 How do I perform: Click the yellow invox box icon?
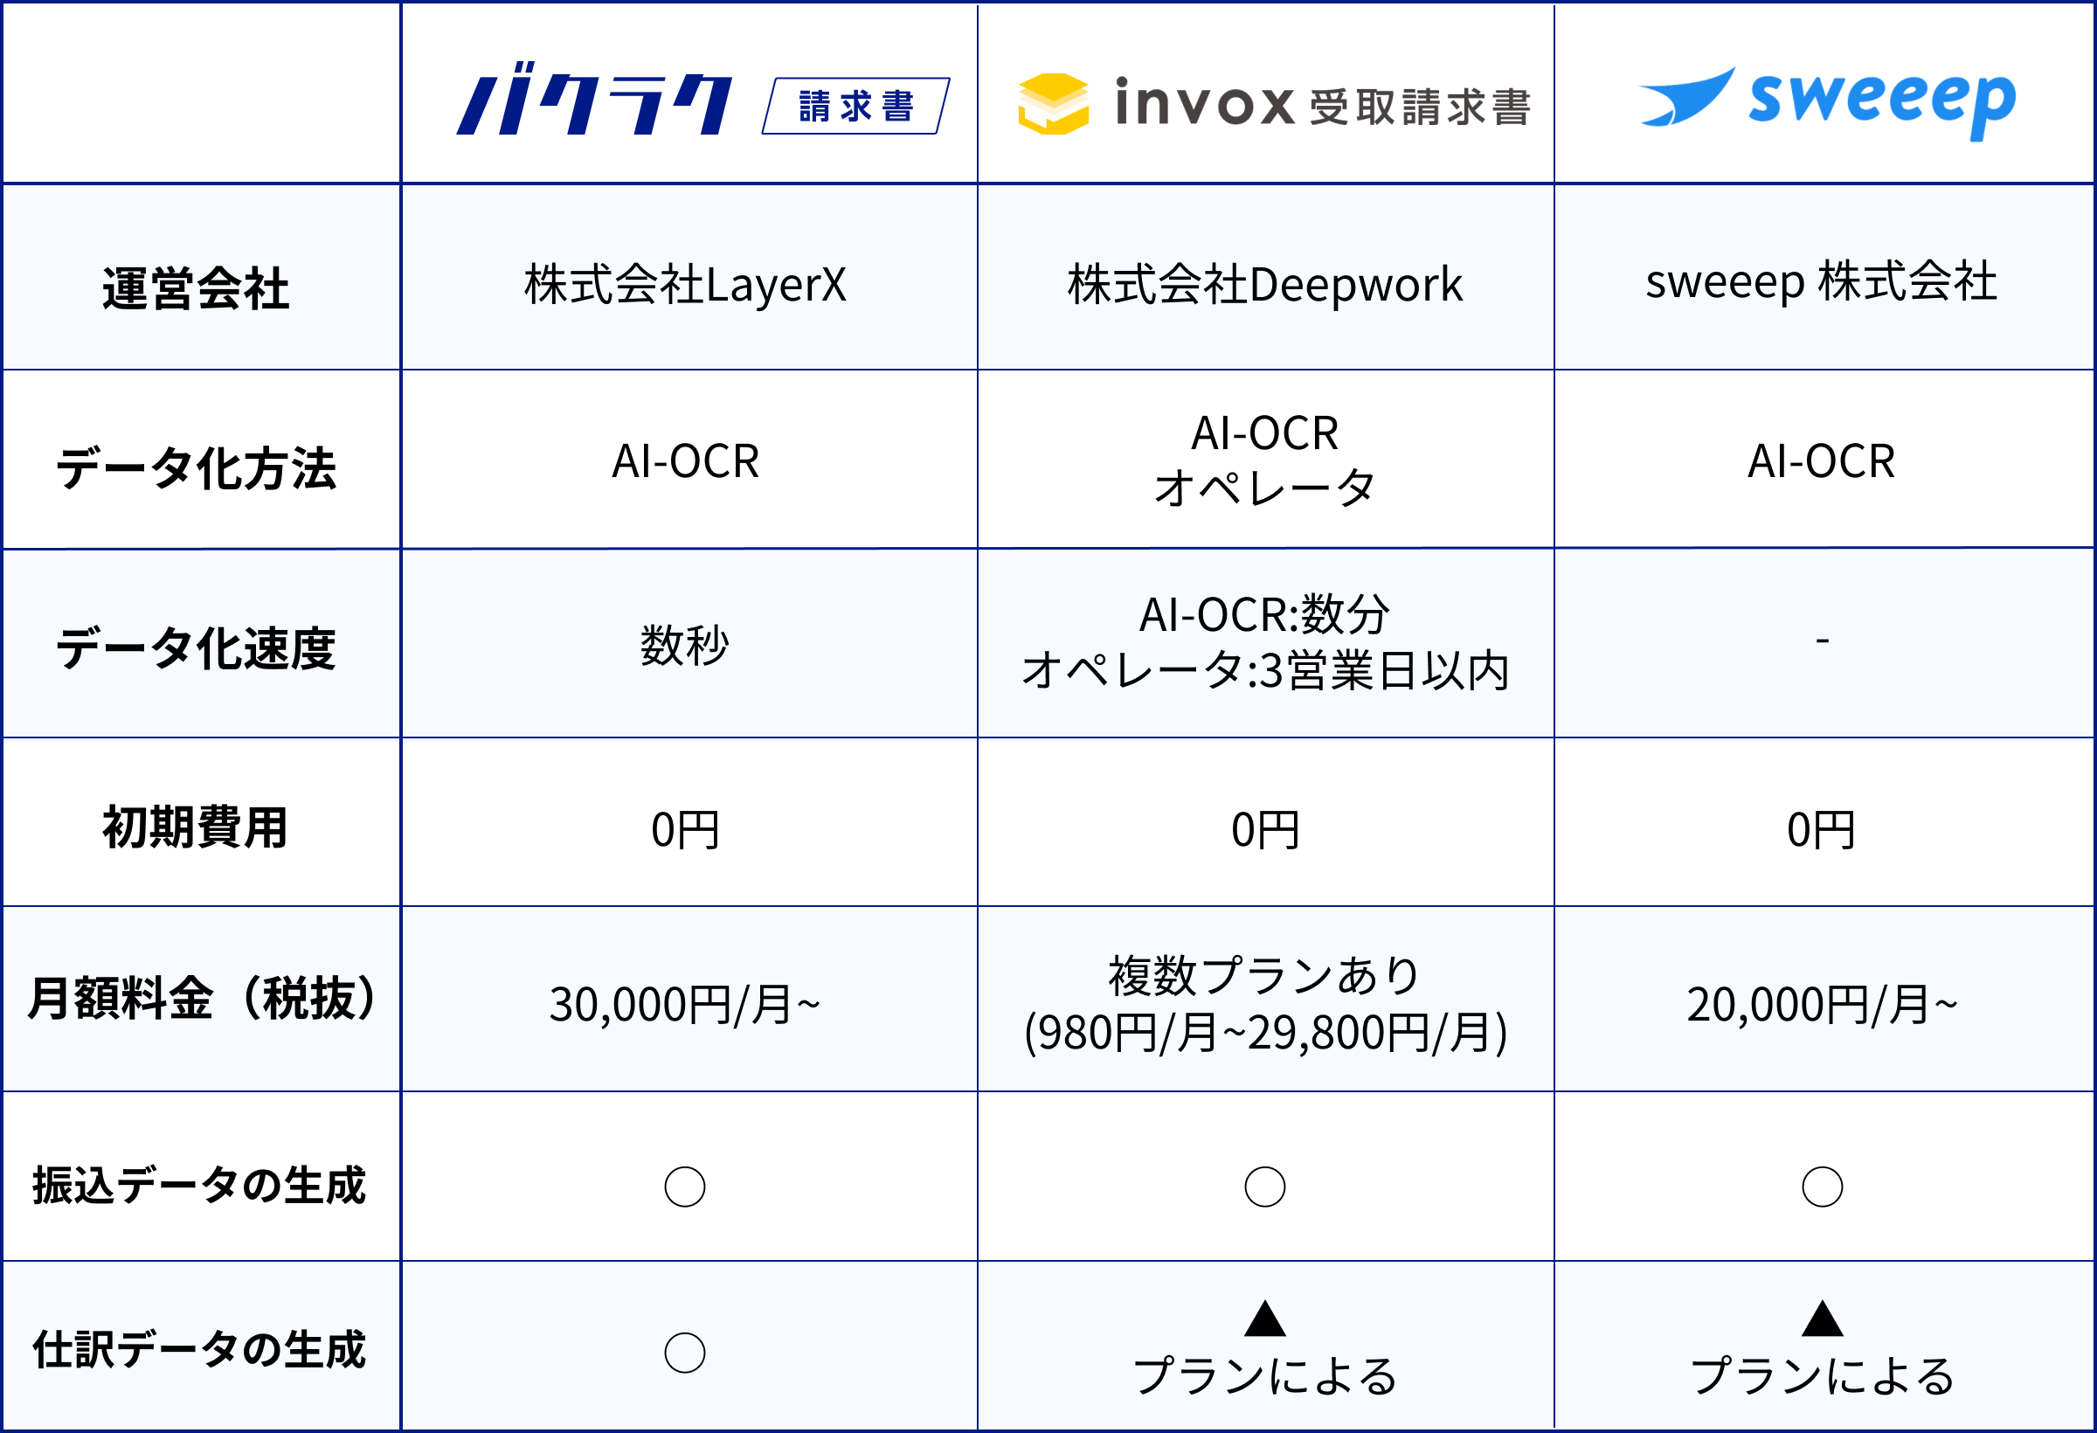point(1053,104)
